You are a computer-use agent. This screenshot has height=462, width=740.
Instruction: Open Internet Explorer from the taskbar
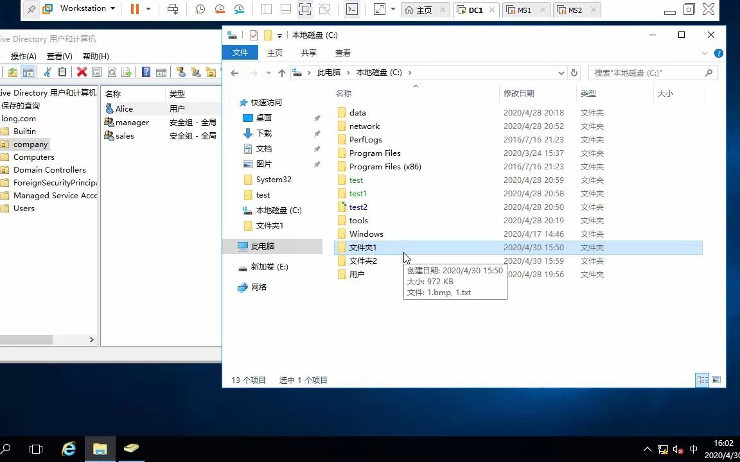click(x=69, y=449)
